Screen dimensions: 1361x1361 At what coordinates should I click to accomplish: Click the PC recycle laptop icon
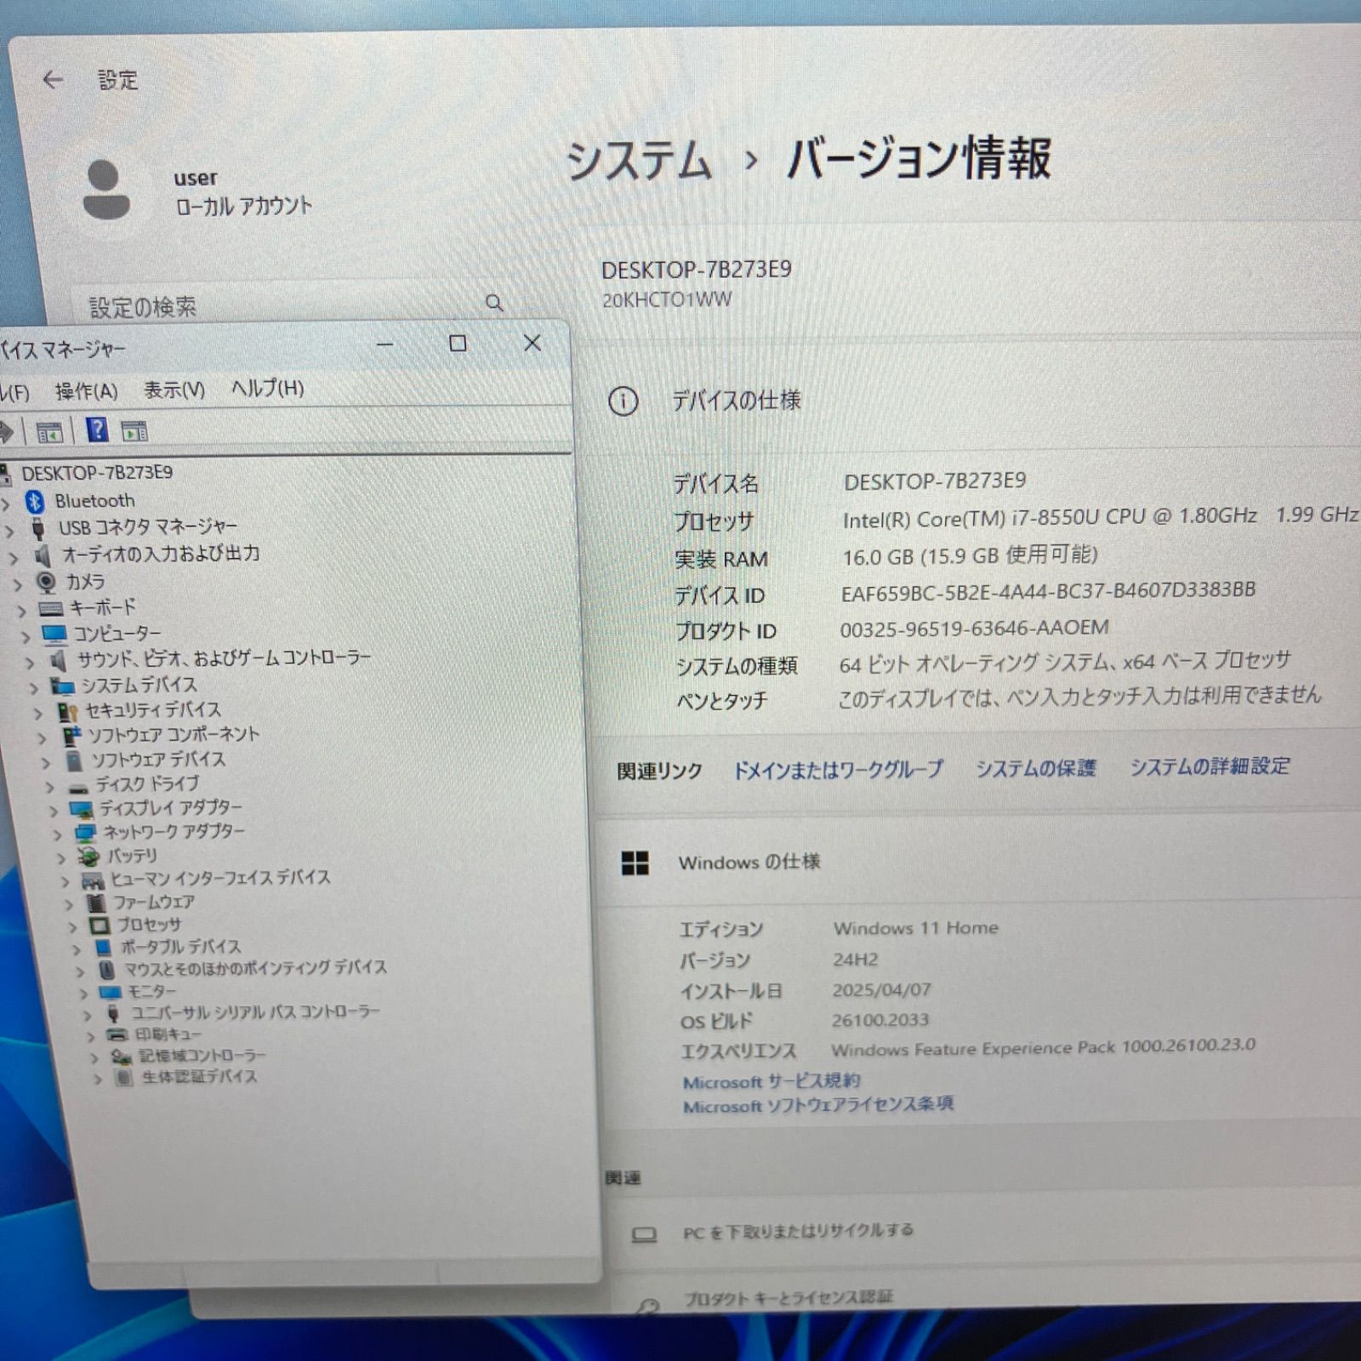pos(644,1234)
